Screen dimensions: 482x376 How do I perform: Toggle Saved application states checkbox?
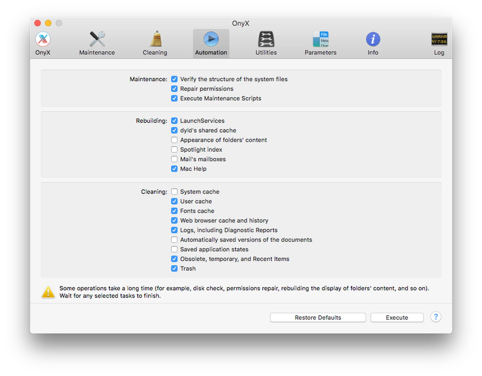174,249
